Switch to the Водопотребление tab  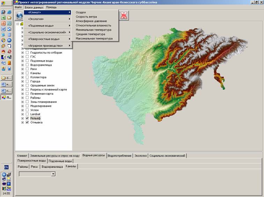tap(119, 155)
